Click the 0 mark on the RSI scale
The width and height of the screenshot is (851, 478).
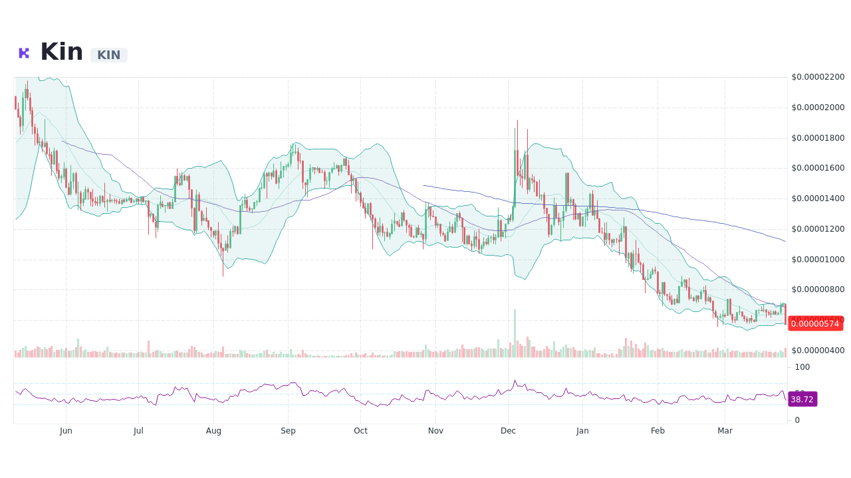pos(796,420)
